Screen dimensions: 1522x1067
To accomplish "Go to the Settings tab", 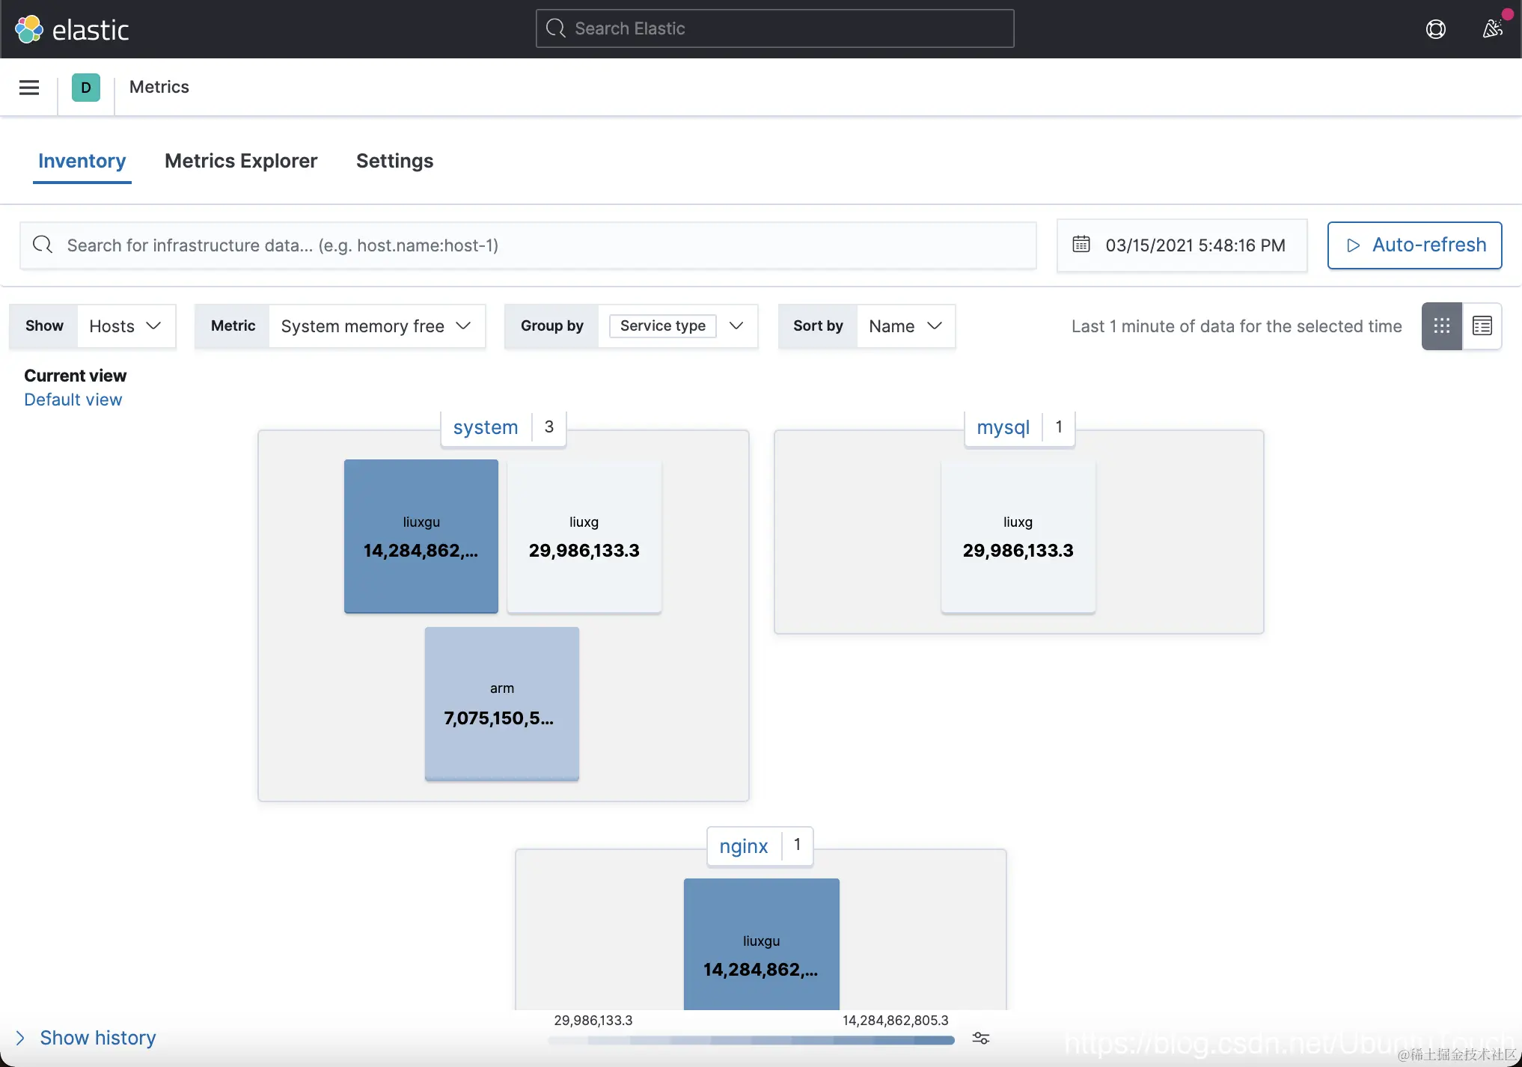I will [394, 161].
